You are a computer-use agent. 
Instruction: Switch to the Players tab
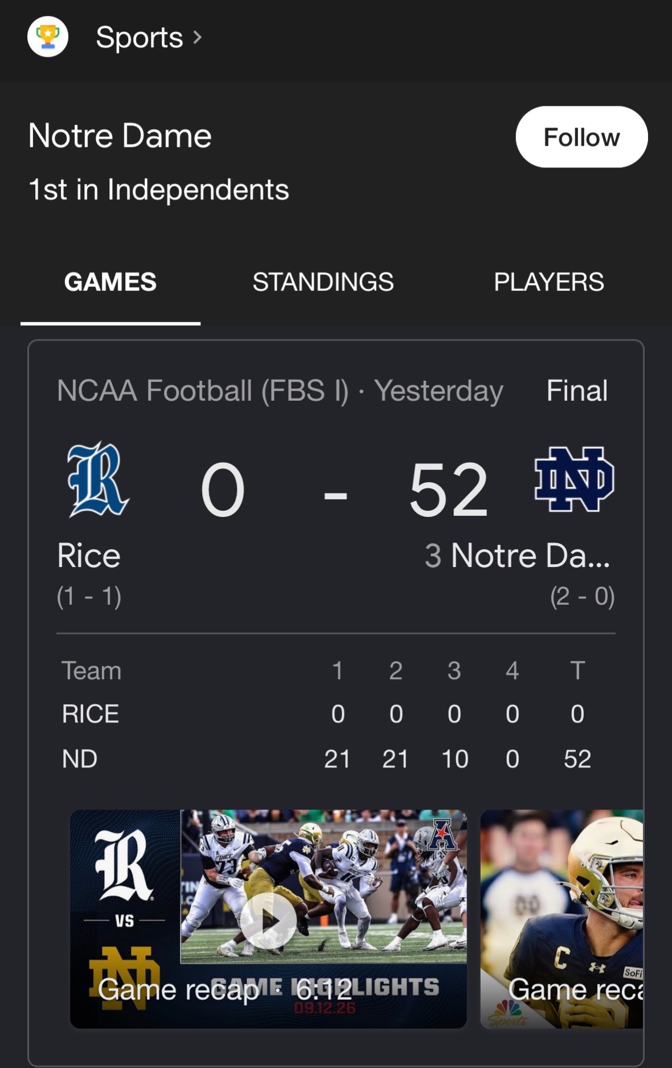click(x=549, y=282)
